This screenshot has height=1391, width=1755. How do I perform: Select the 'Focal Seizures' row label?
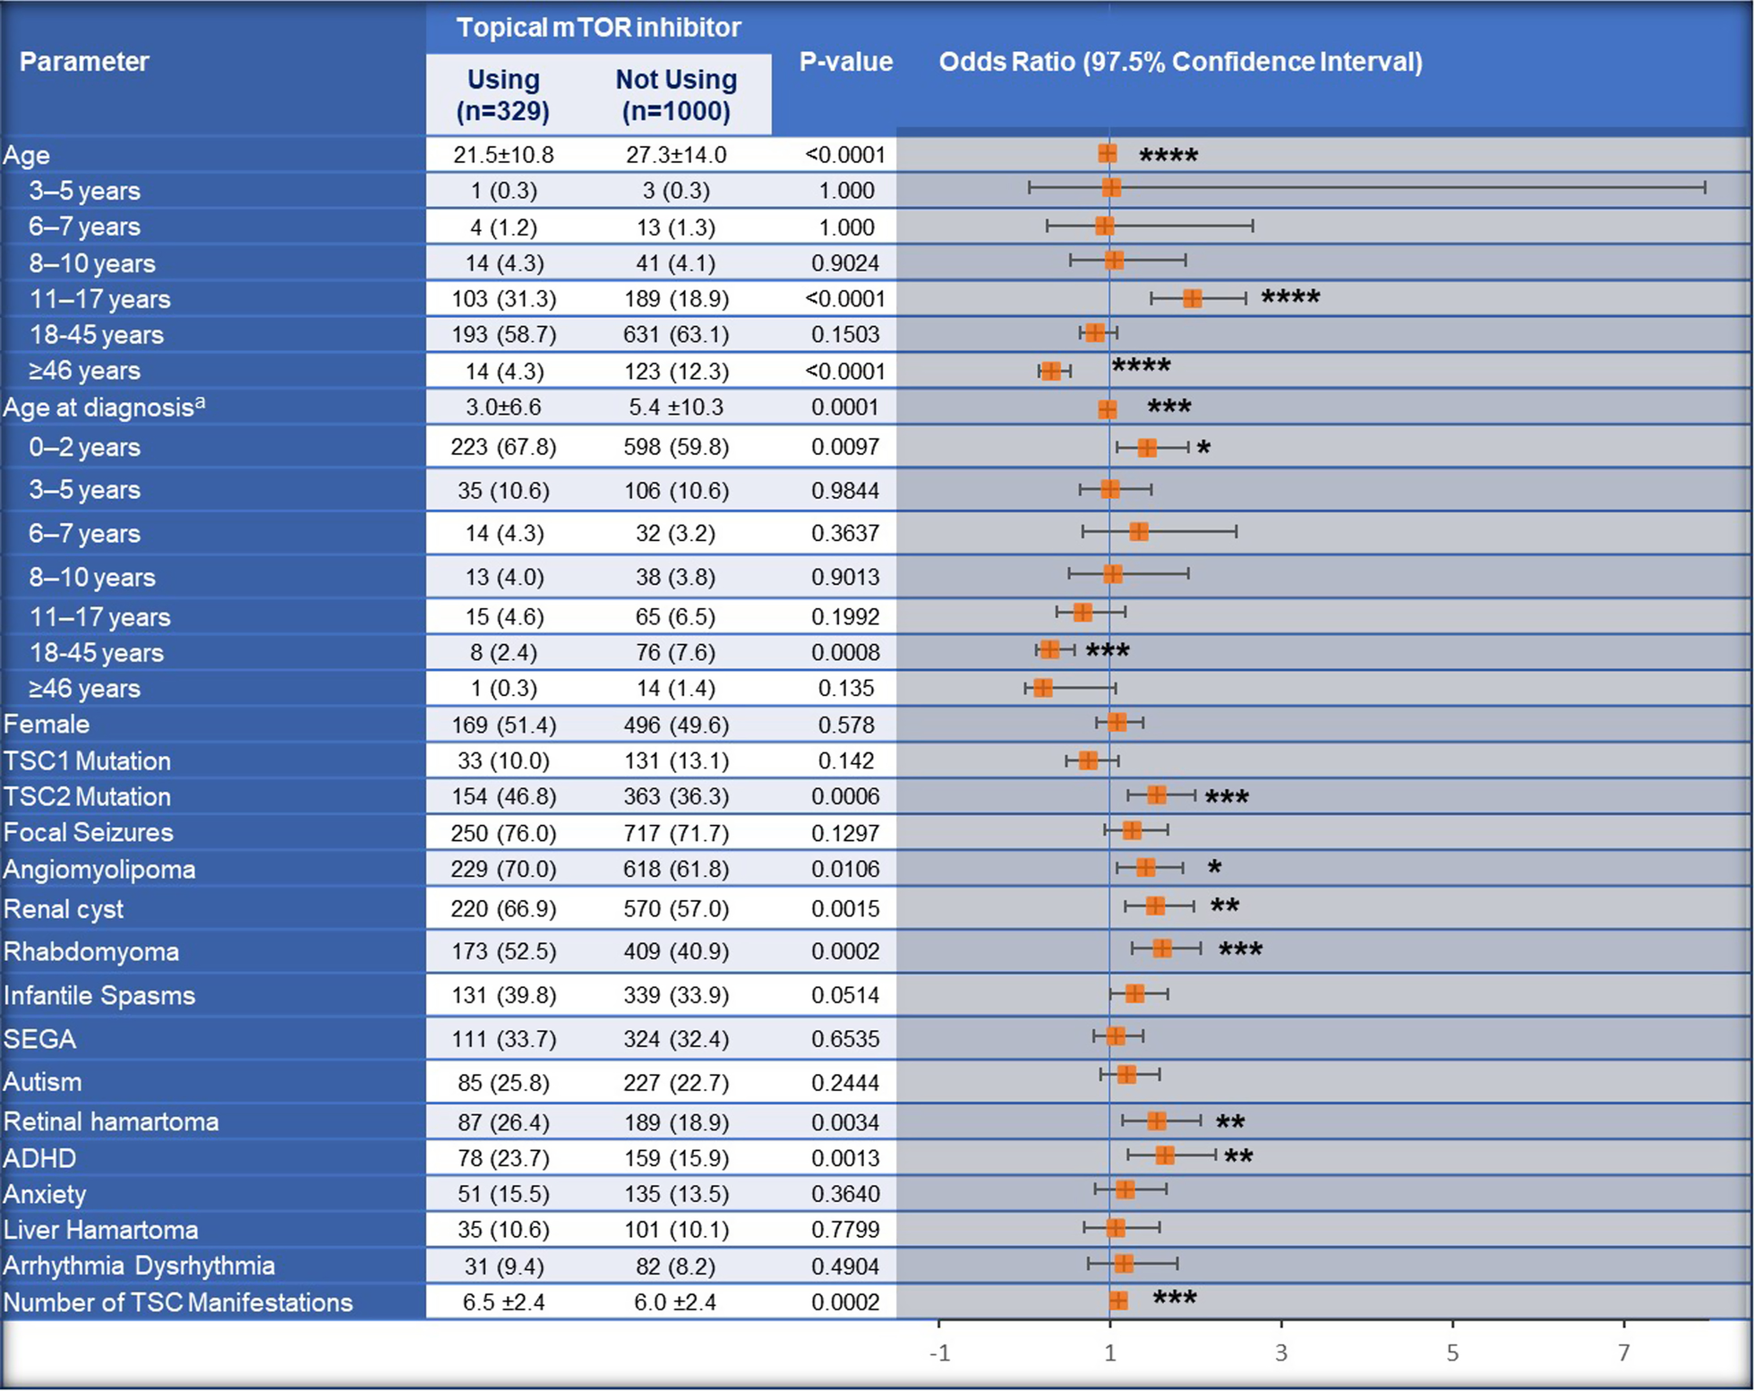(x=88, y=833)
